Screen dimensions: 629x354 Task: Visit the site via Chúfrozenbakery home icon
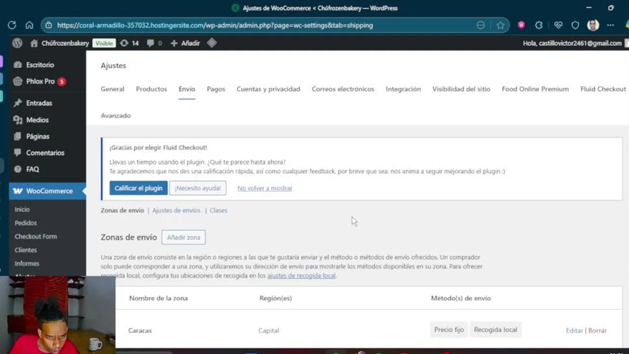click(59, 43)
